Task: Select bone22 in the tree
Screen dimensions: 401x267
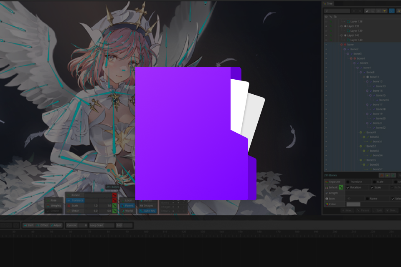Action: (381, 128)
